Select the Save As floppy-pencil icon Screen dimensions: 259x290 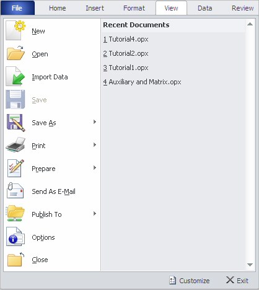coord(15,123)
